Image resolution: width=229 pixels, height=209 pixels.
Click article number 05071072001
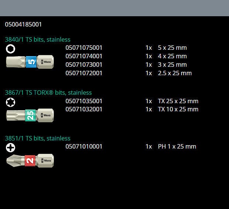(x=84, y=73)
